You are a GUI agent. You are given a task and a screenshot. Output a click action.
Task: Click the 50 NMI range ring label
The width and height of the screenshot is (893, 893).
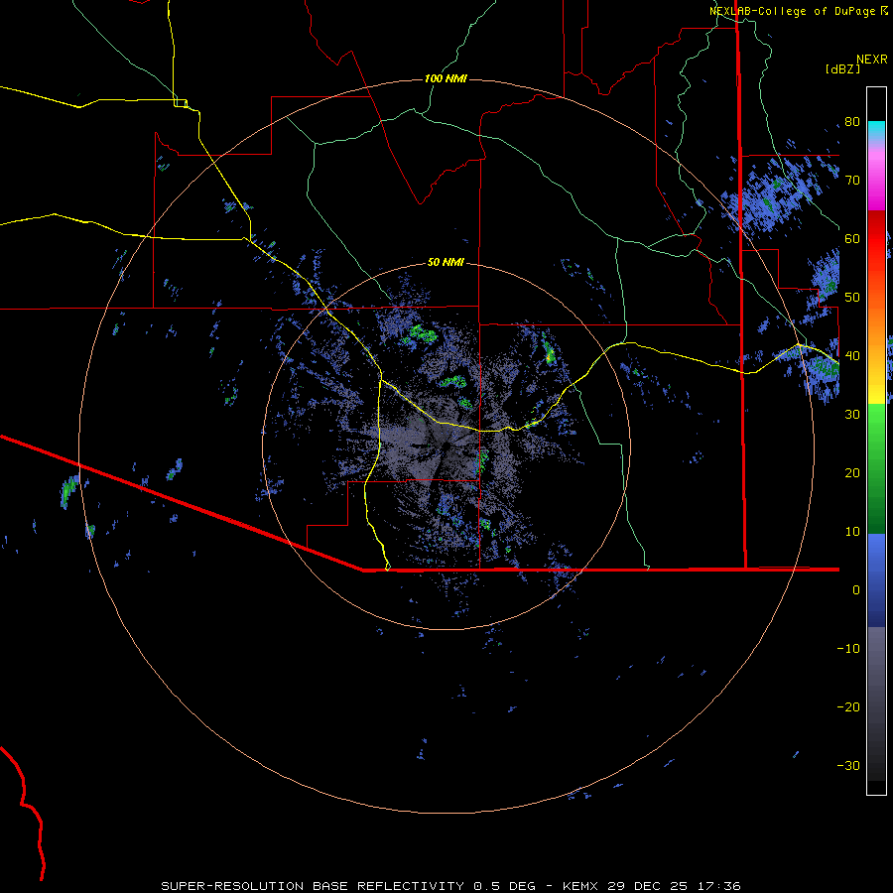pos(446,263)
